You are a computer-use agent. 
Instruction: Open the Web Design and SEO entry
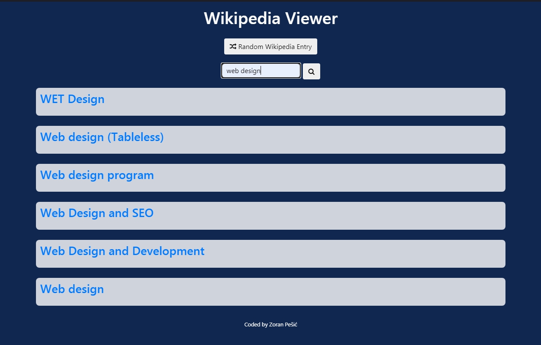[x=96, y=213]
